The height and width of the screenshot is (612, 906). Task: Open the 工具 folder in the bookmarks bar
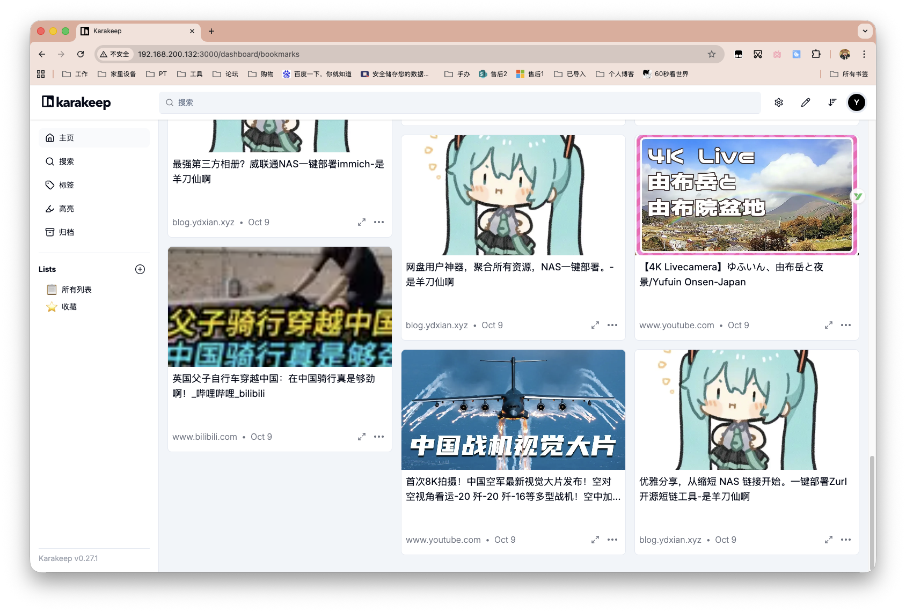click(189, 73)
